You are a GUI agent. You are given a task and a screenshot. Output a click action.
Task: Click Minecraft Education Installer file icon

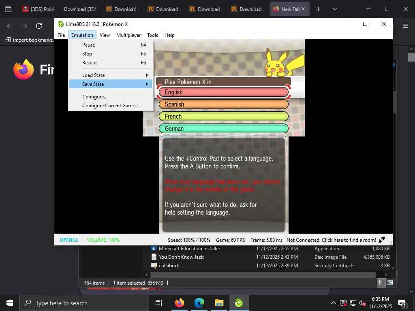pos(154,249)
